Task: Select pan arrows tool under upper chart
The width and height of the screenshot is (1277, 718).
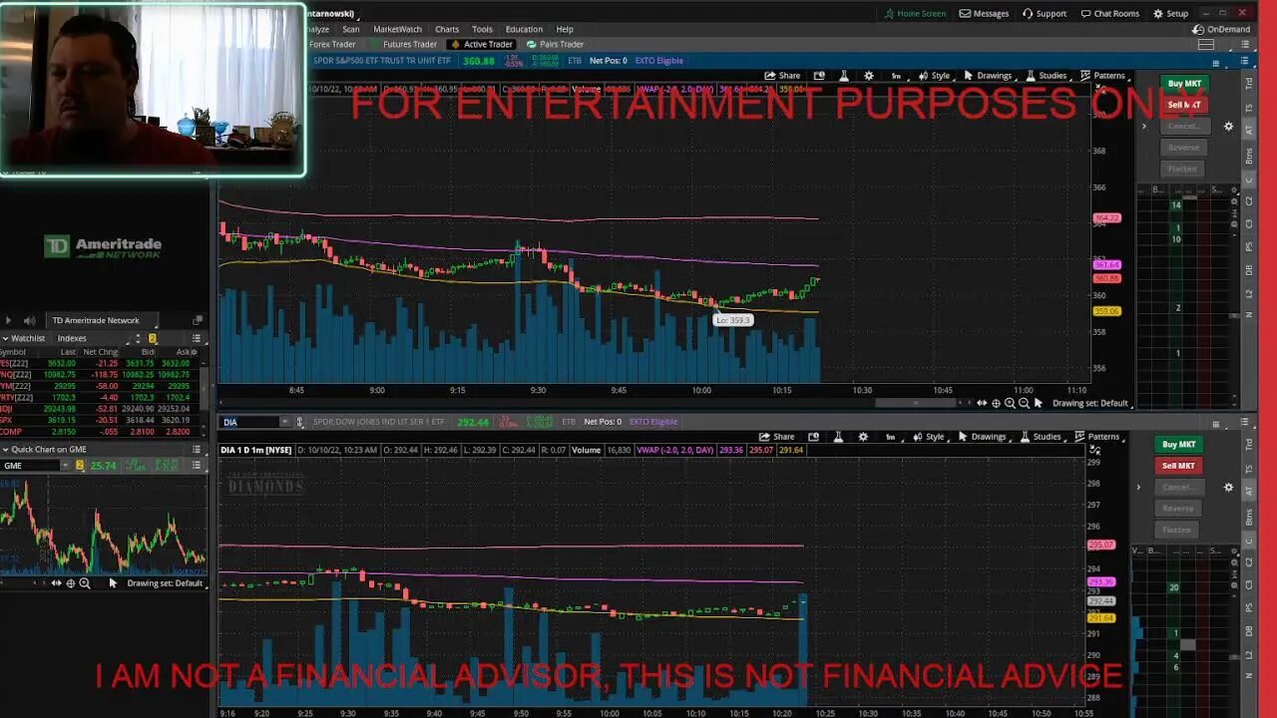Action: pyautogui.click(x=982, y=403)
